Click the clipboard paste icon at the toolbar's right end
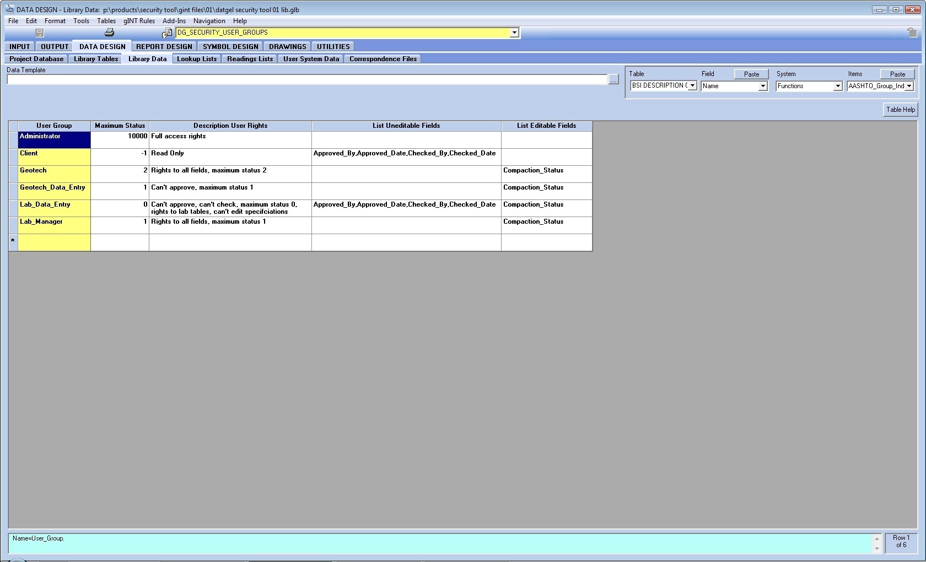 912,33
